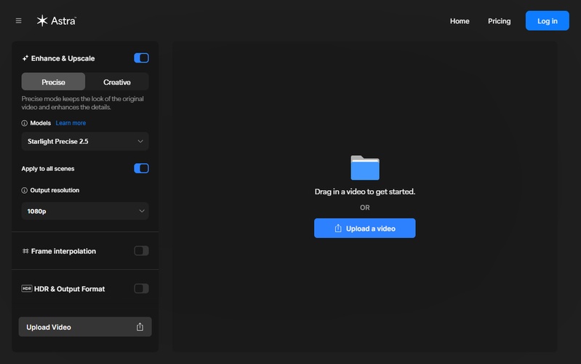The height and width of the screenshot is (364, 581).
Task: Open the Pricing page
Action: 499,21
